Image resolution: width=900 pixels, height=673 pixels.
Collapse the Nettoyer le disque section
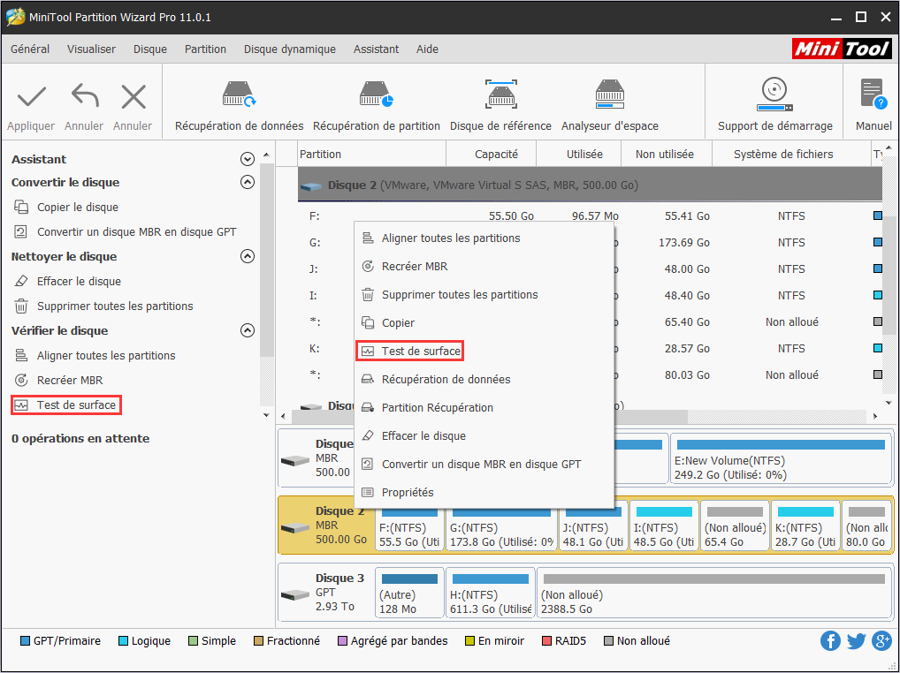coord(248,256)
